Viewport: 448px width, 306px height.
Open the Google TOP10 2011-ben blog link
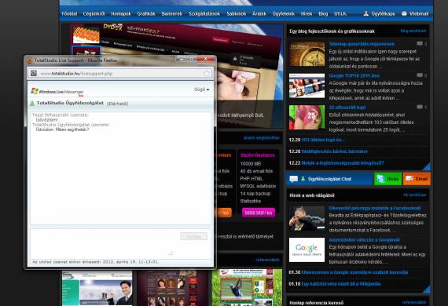pyautogui.click(x=354, y=75)
